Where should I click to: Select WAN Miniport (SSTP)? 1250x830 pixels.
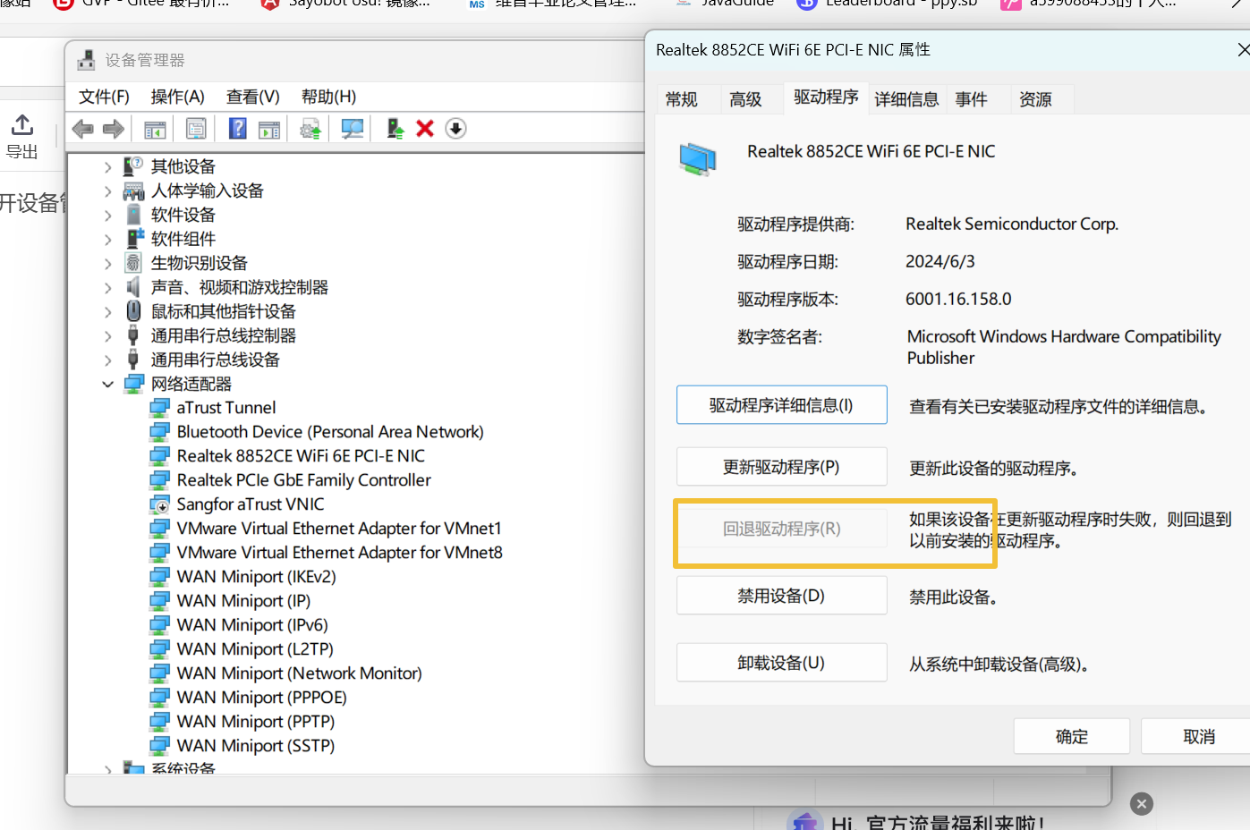pyautogui.click(x=256, y=746)
